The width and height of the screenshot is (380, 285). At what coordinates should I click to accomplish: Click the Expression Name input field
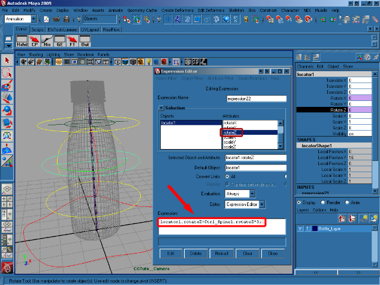pos(256,99)
